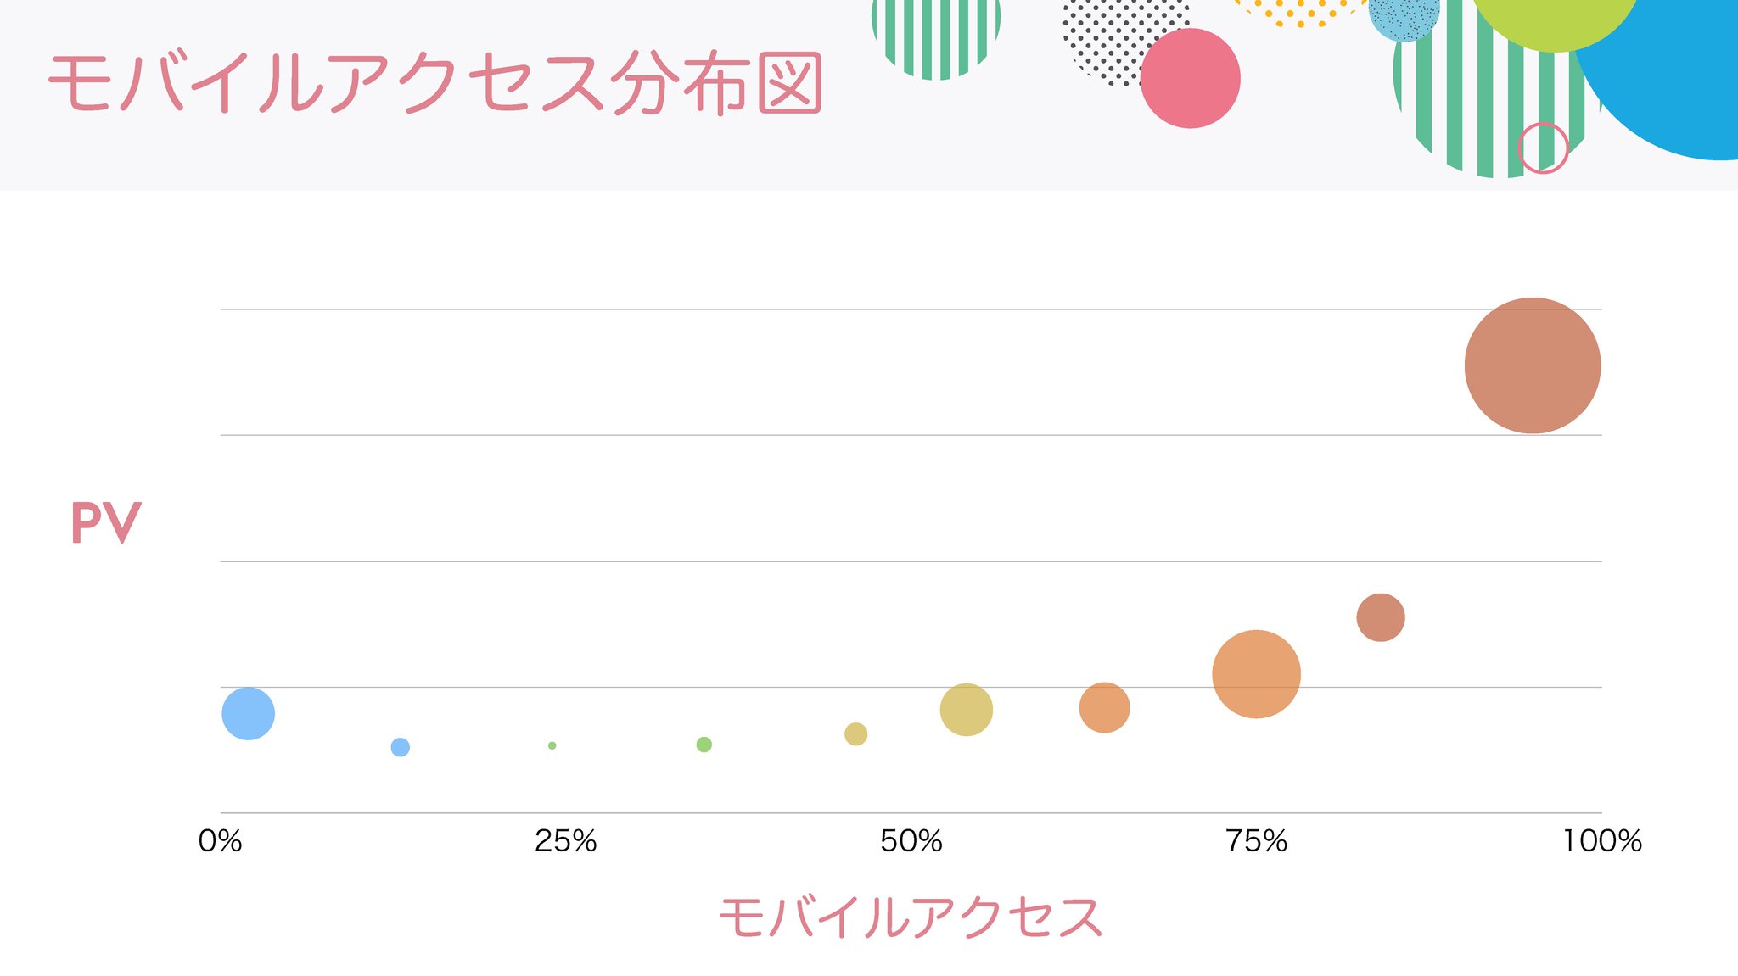Select the PV y-axis label
The width and height of the screenshot is (1738, 976).
(105, 522)
